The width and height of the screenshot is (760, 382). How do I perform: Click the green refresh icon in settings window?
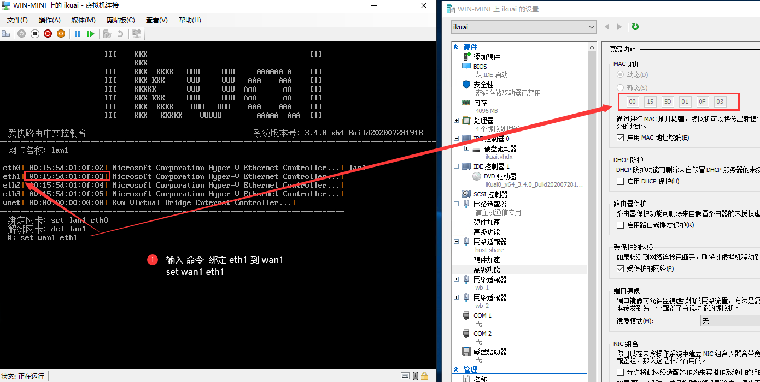635,27
